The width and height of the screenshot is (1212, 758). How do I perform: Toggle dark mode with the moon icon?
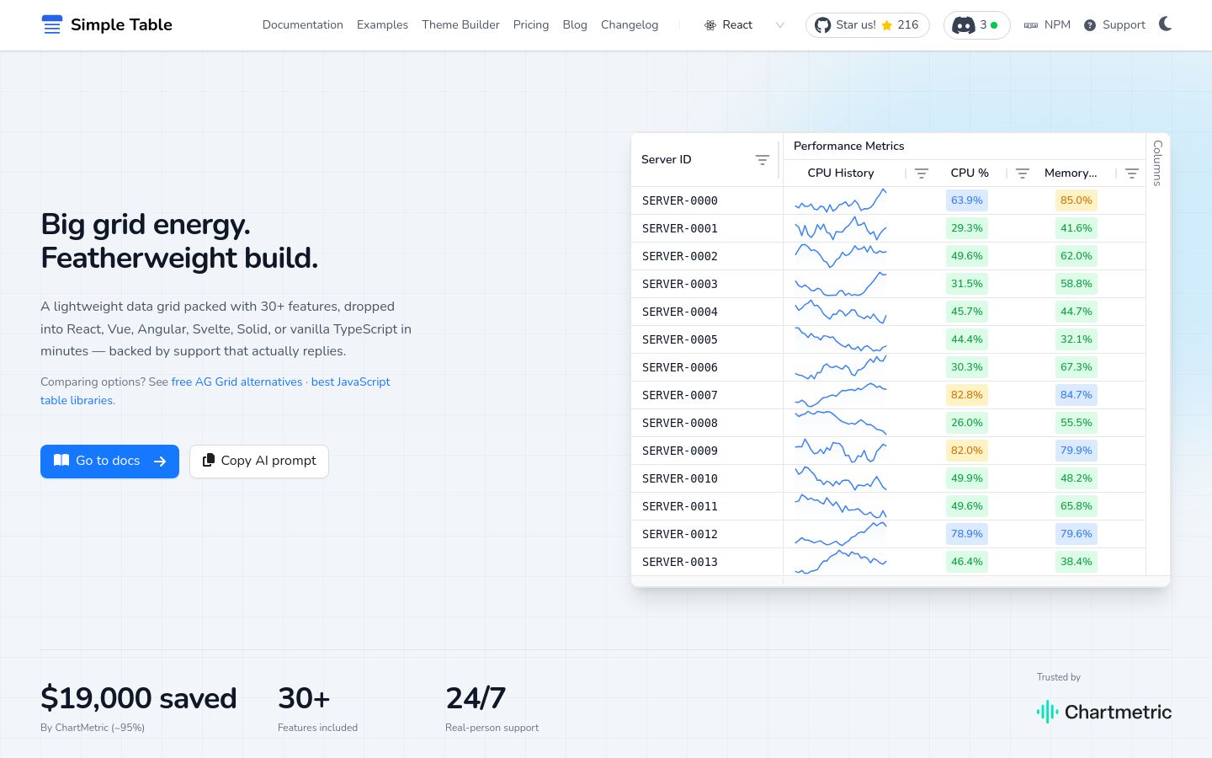[1165, 24]
